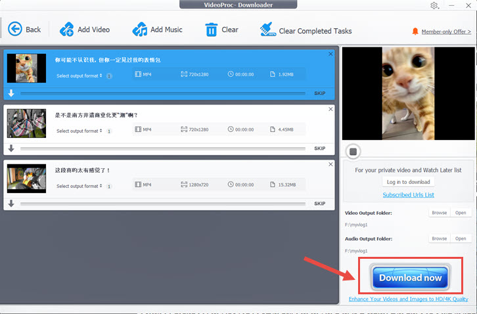The height and width of the screenshot is (314, 477).
Task: Click MP4 format icon of first video
Action: click(138, 74)
